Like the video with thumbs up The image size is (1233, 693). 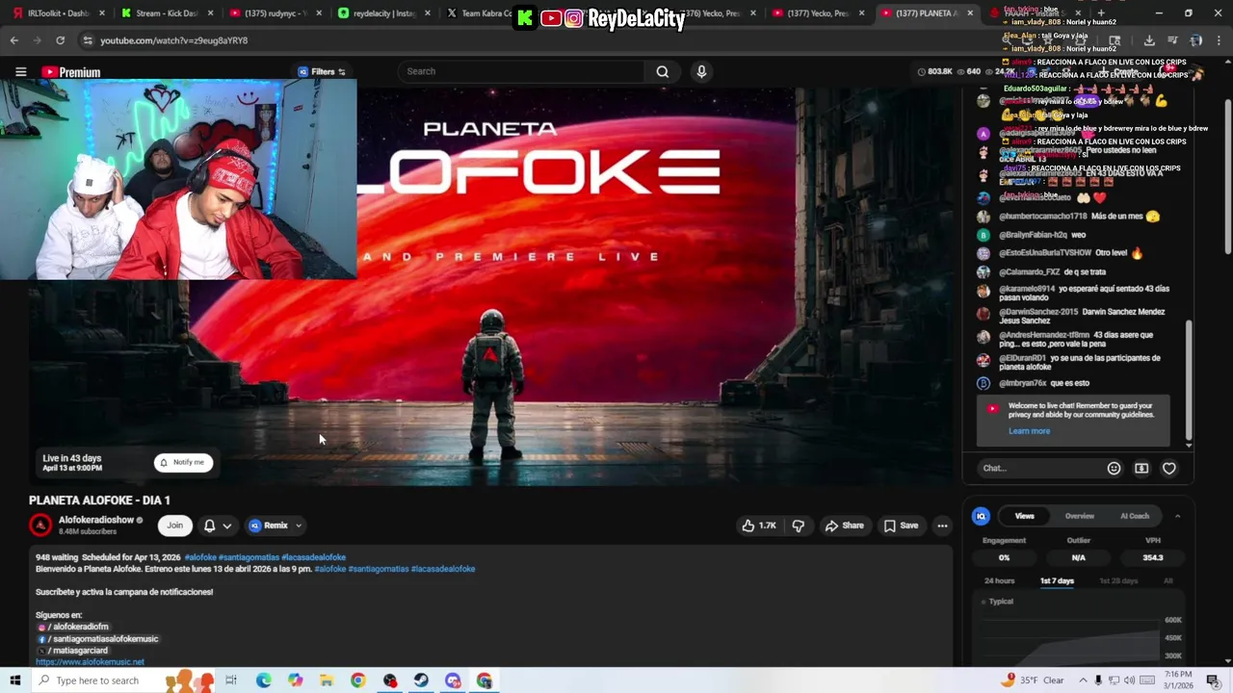click(x=759, y=526)
